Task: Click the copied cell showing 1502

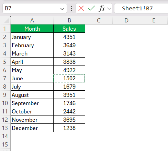Action: click(x=69, y=78)
